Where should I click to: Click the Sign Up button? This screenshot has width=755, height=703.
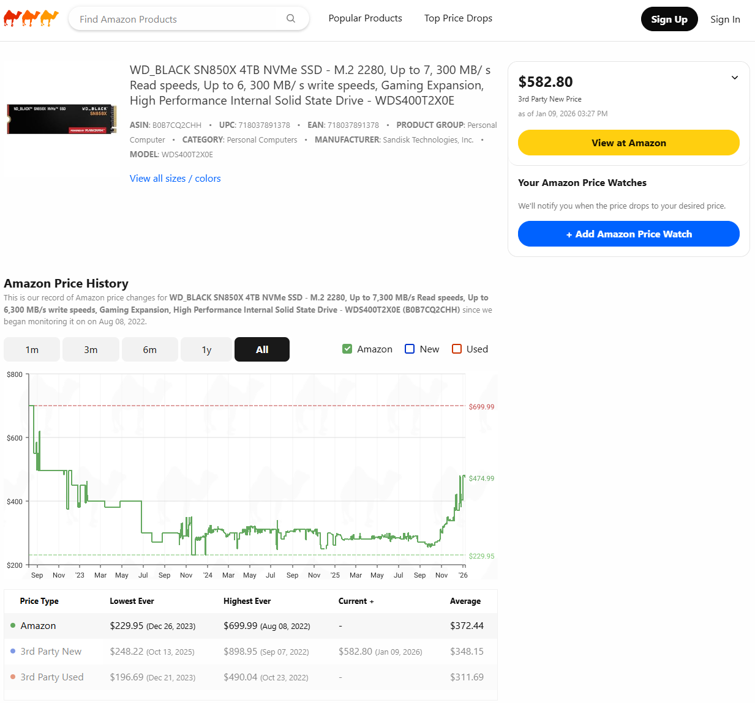[669, 19]
